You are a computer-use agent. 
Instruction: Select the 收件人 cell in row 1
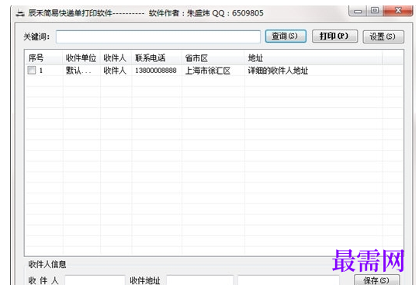(115, 71)
